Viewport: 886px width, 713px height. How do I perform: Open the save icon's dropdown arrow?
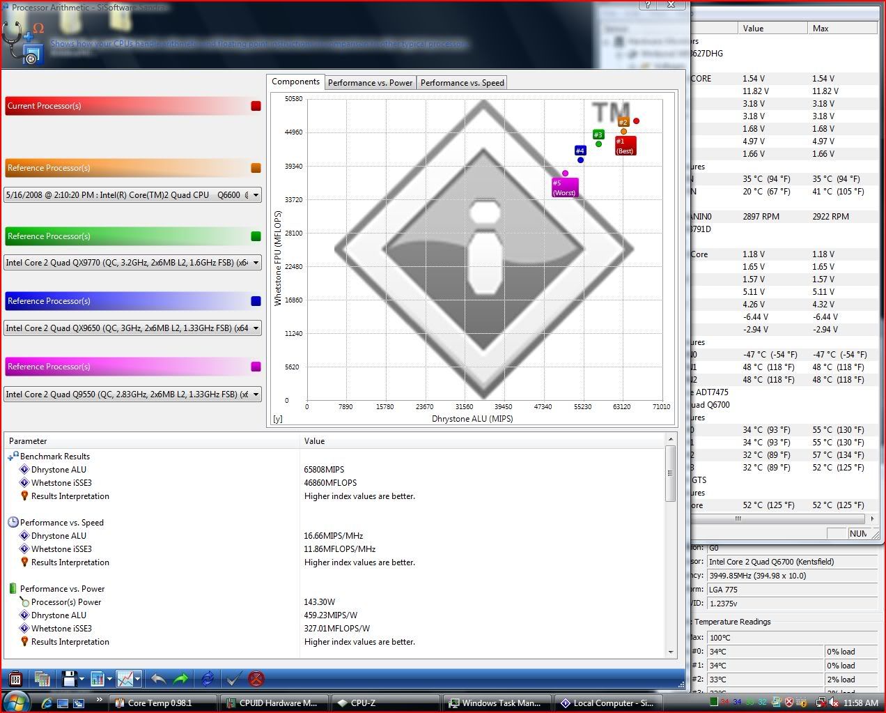point(82,679)
